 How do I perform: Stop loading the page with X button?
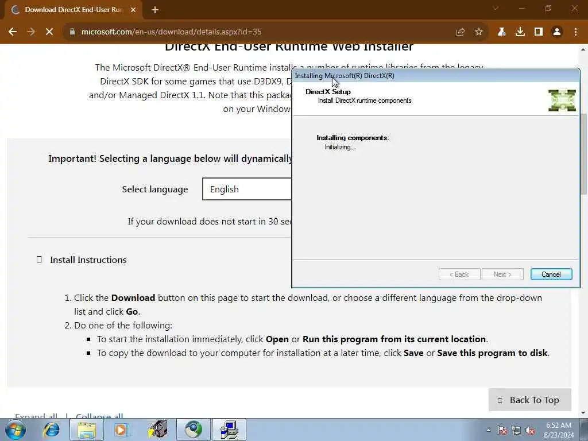(x=49, y=32)
